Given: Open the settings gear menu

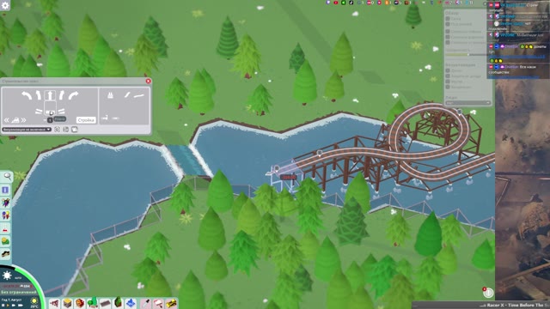Looking at the screenshot, I should (x=5, y=5).
